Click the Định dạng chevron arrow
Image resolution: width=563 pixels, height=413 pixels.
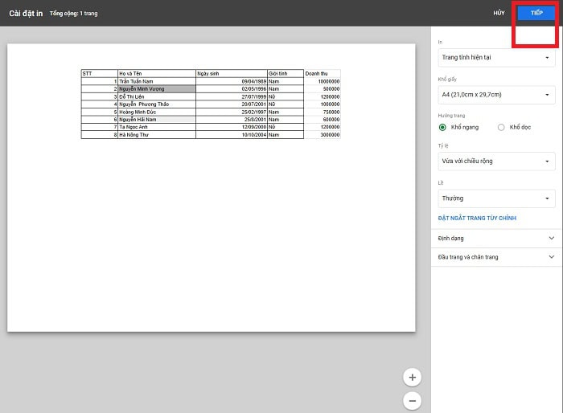coord(551,238)
